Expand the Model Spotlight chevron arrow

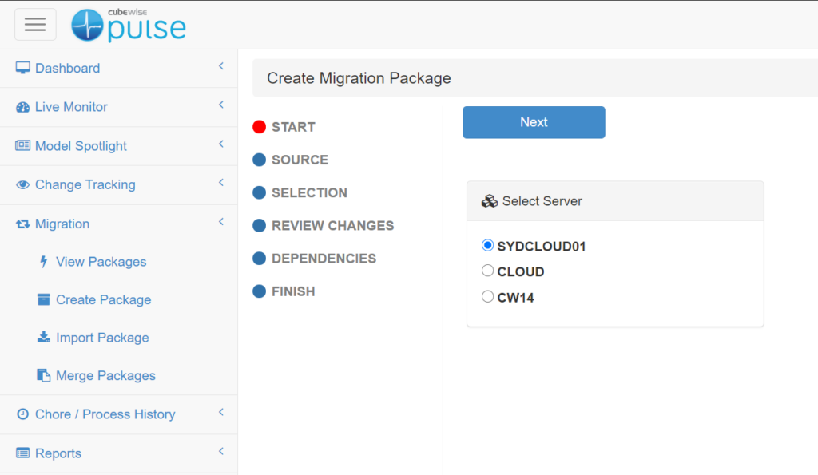(x=220, y=144)
